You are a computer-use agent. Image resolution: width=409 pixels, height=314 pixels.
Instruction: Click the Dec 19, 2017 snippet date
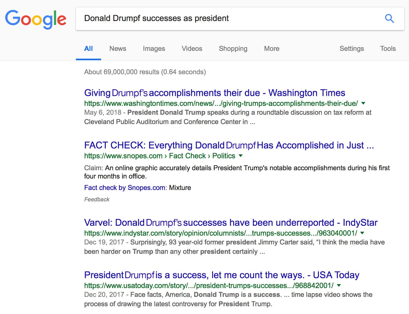coord(104,242)
